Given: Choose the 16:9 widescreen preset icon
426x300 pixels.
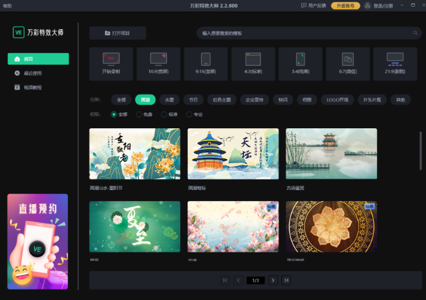Looking at the screenshot, I should point(158,59).
